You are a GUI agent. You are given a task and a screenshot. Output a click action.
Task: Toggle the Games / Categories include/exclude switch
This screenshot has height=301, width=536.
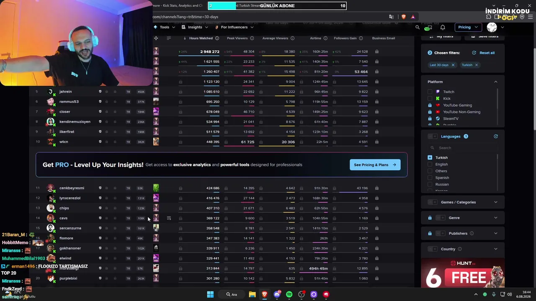pyautogui.click(x=433, y=202)
